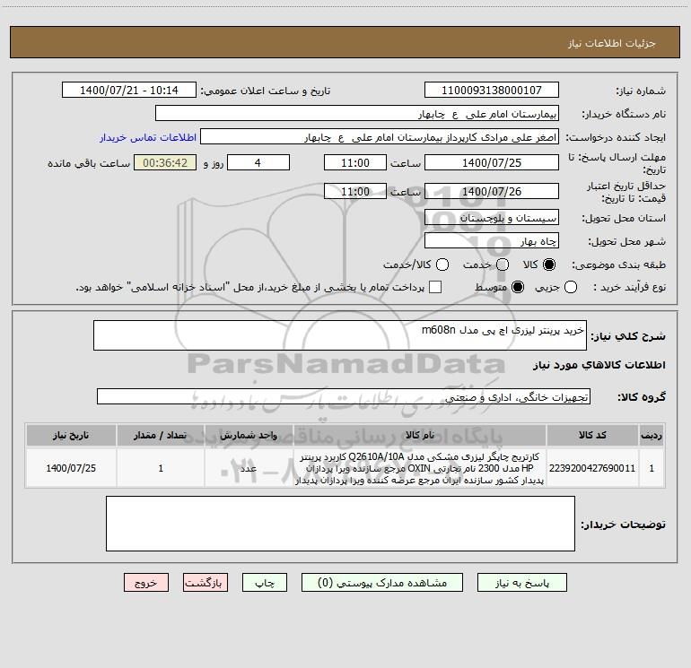The image size is (691, 668).
Task: Click the need date cell 1400/07/25 in table
Action: [x=71, y=468]
